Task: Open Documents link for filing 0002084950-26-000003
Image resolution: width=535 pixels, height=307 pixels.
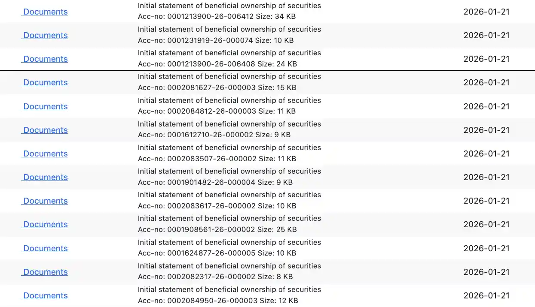Action: [x=45, y=296]
